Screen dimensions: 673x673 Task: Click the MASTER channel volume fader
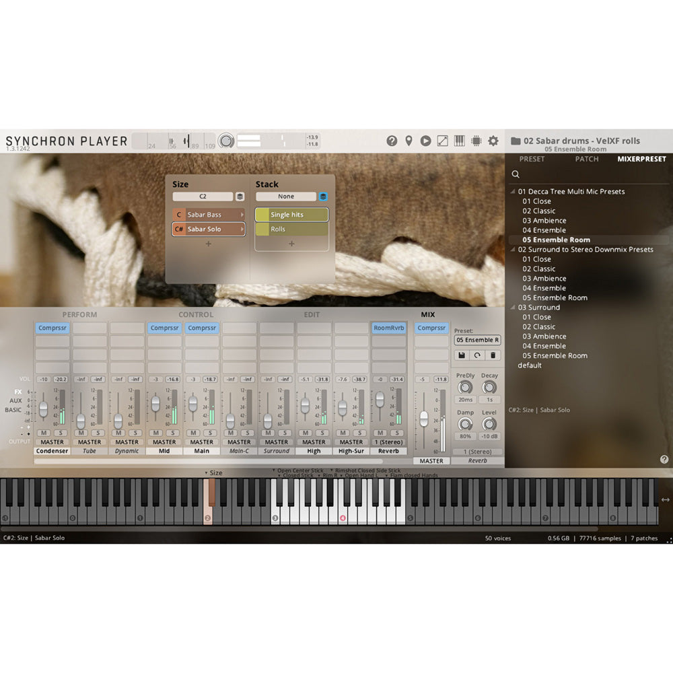(x=423, y=419)
